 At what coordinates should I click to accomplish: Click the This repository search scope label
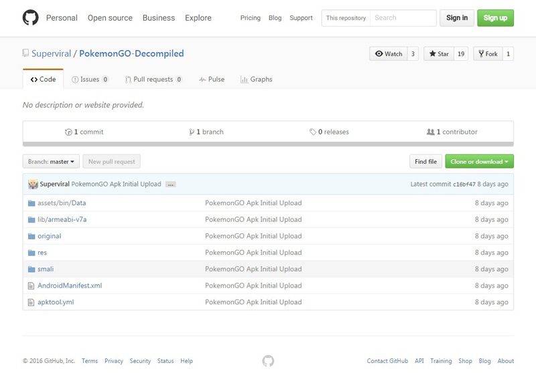pos(346,18)
